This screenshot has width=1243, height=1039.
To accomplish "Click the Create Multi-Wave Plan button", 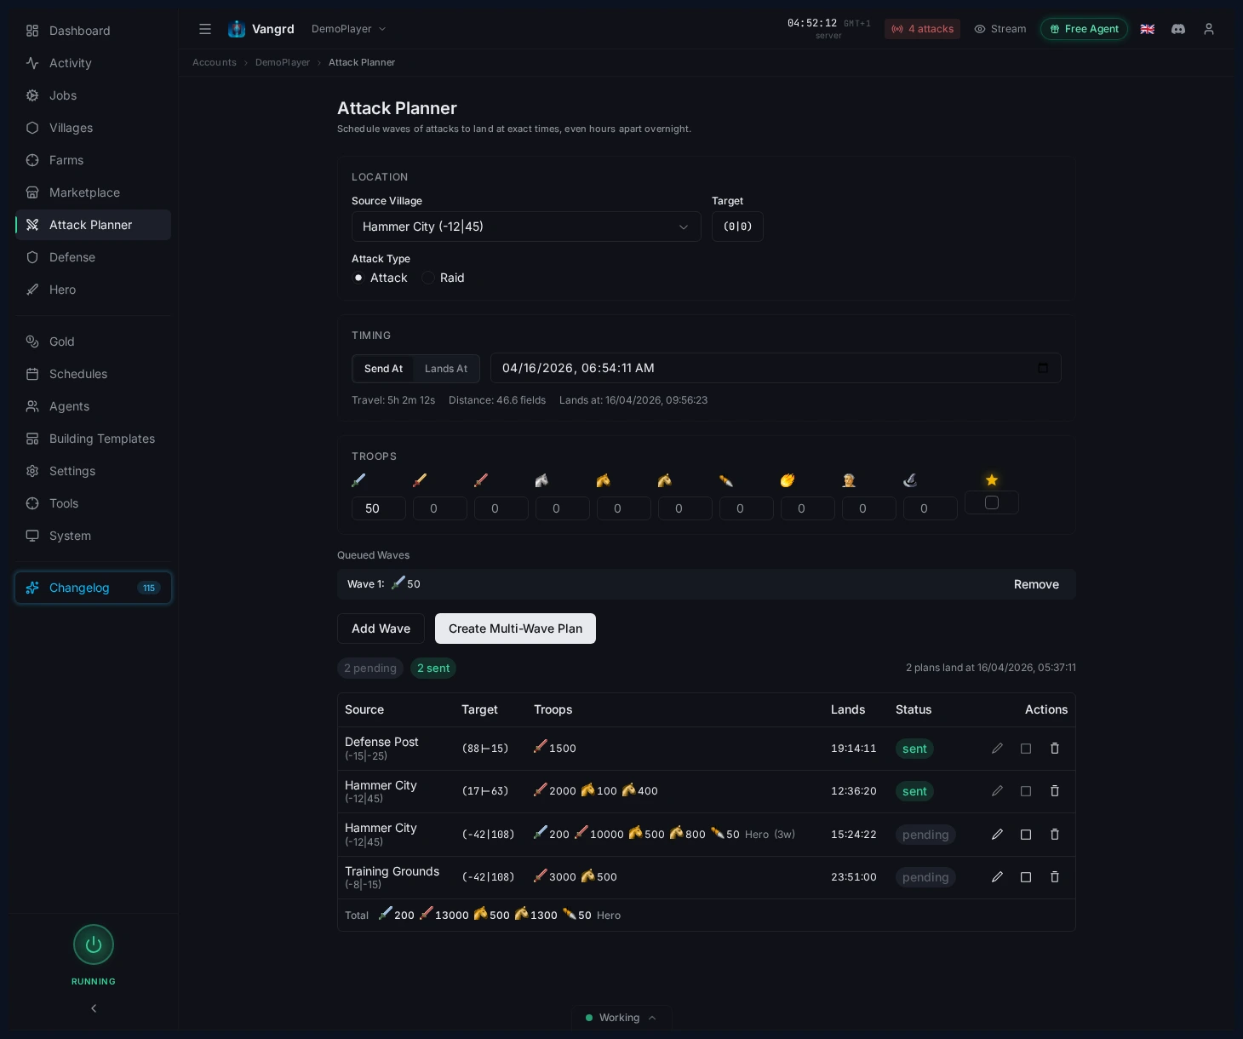I will point(515,629).
